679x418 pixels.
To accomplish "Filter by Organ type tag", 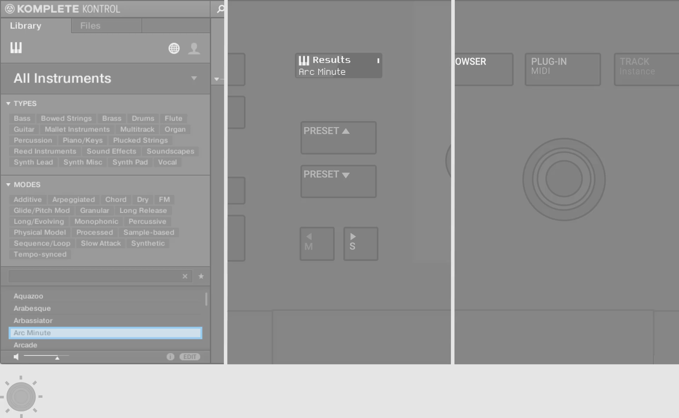I will (175, 129).
